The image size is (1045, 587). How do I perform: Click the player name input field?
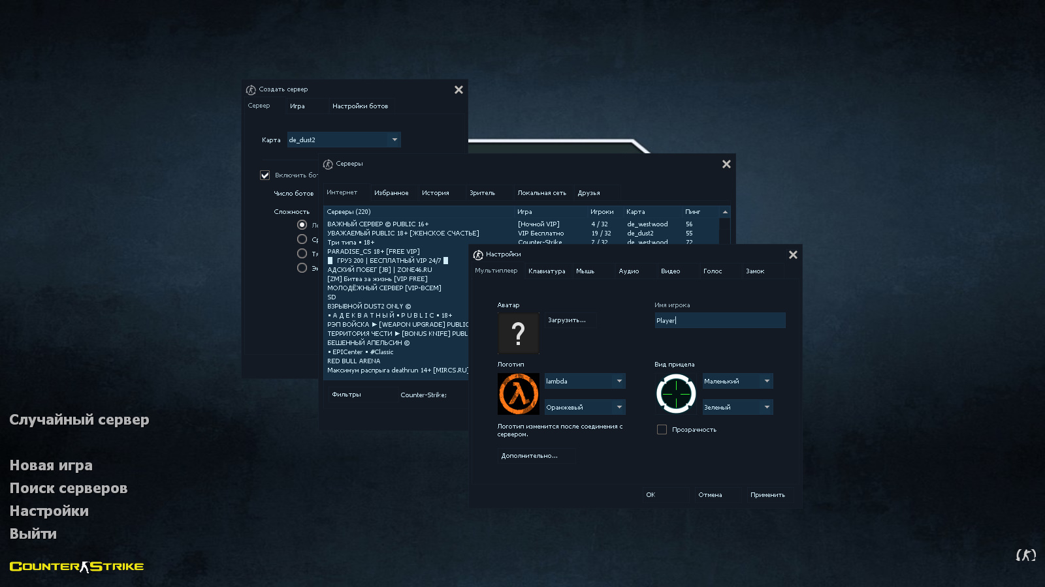(720, 320)
